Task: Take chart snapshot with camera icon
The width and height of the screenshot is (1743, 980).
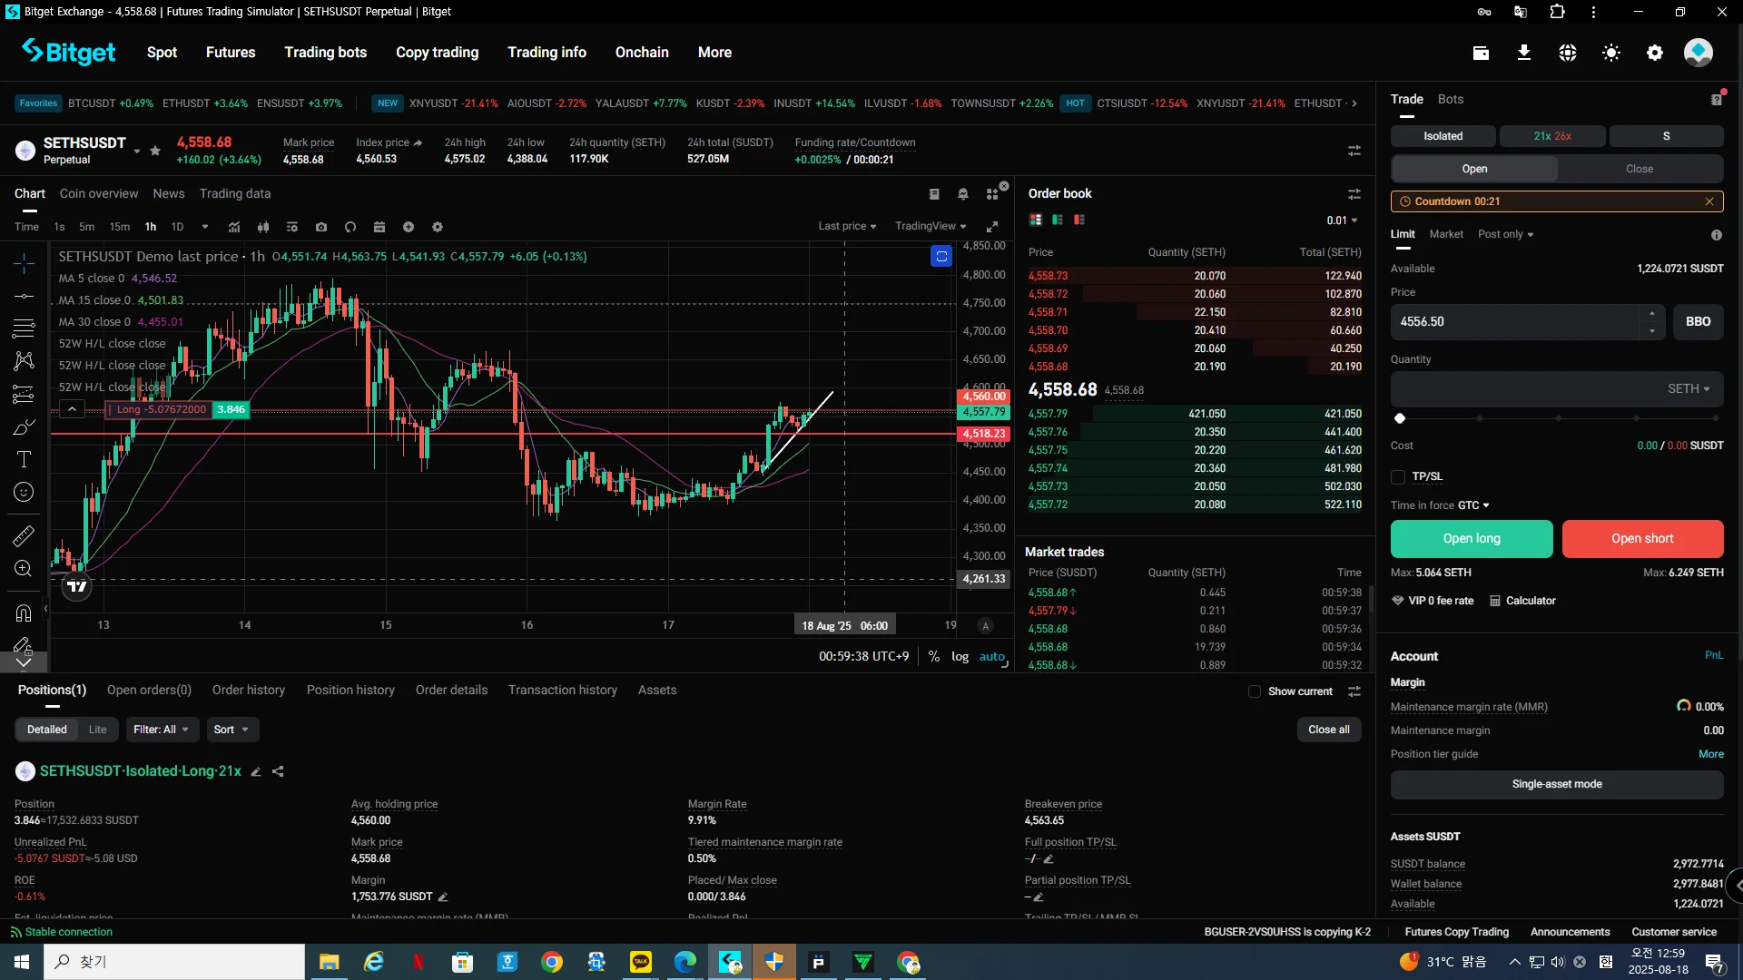Action: pyautogui.click(x=321, y=227)
